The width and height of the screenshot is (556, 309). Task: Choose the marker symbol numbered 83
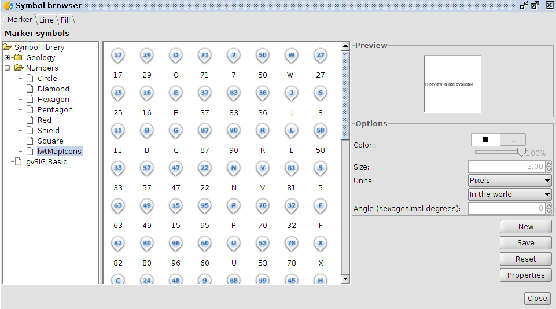(x=234, y=93)
